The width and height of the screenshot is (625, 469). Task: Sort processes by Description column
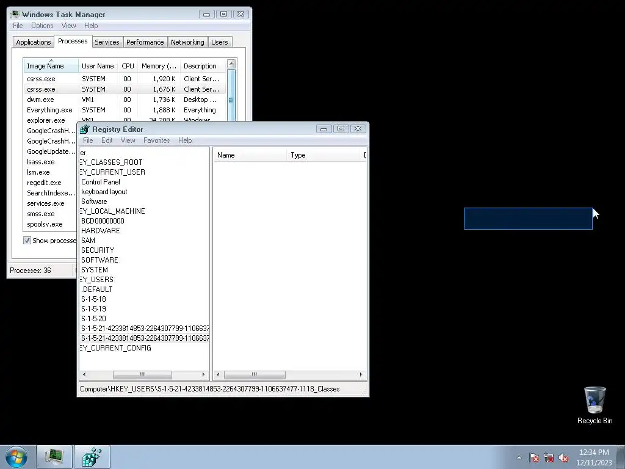(x=203, y=66)
